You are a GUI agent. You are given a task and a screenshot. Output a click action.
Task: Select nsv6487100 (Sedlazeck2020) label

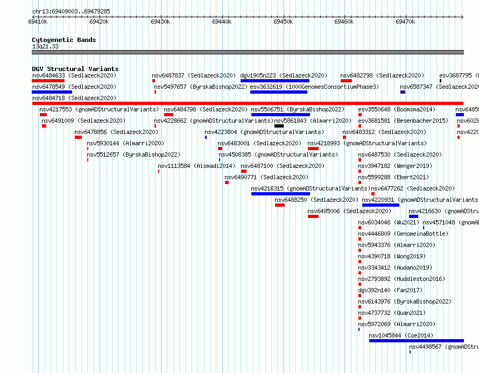point(283,166)
